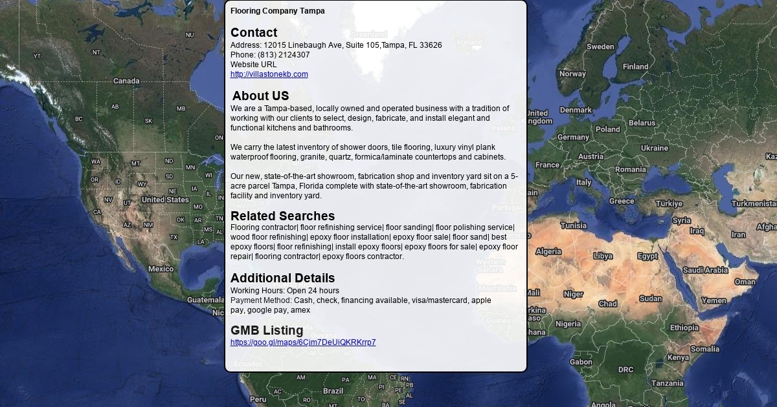The image size is (777, 407).
Task: Click the Contact heading
Action: tap(253, 32)
